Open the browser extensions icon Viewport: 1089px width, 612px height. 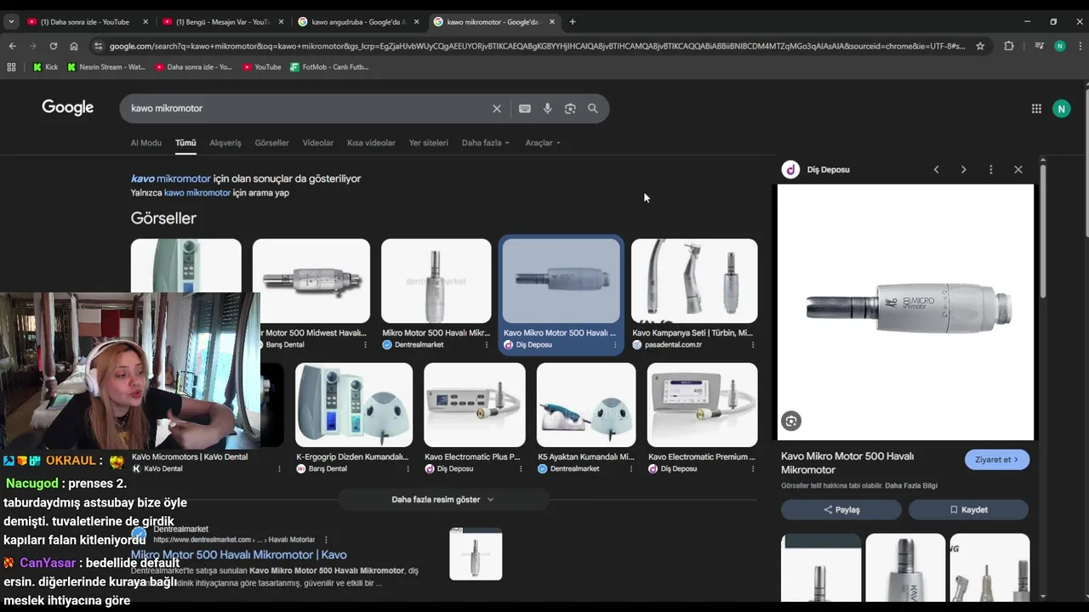pyautogui.click(x=1009, y=46)
